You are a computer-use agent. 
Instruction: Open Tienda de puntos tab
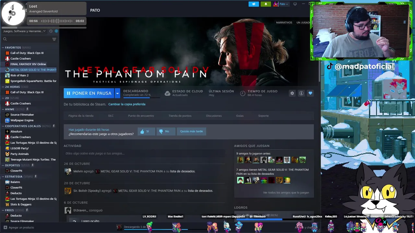(180, 116)
